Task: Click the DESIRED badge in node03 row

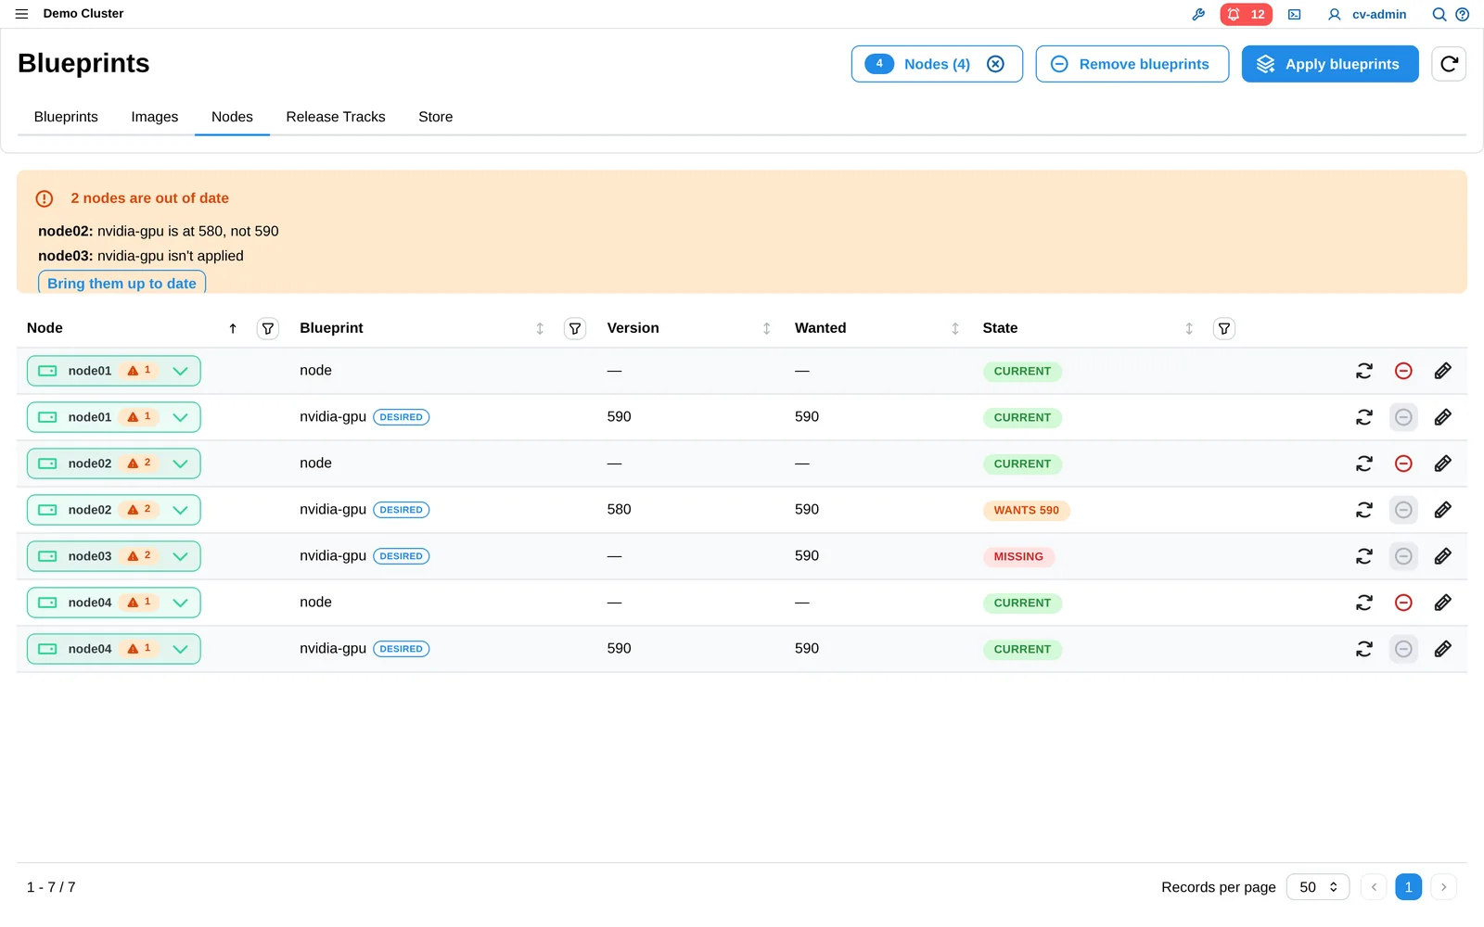Action: (402, 556)
